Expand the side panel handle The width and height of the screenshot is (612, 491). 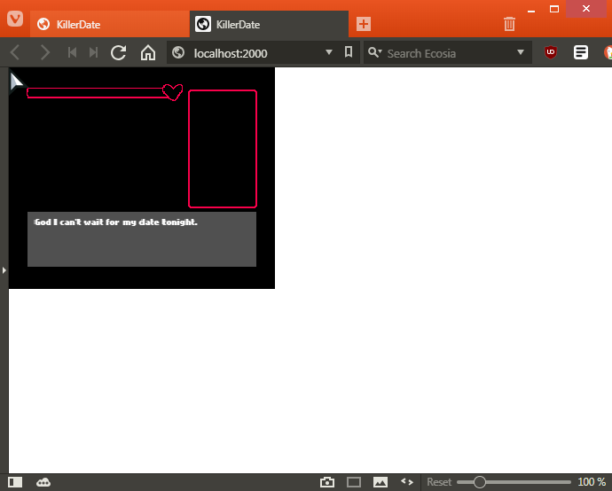point(4,270)
